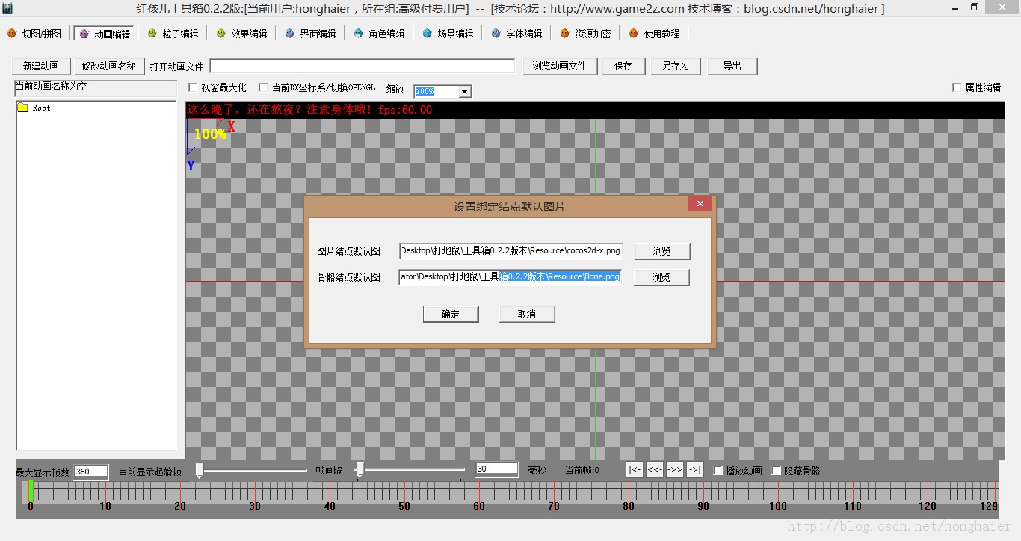
Task: Enable the 视窗最大化 checkbox
Action: pyautogui.click(x=193, y=87)
